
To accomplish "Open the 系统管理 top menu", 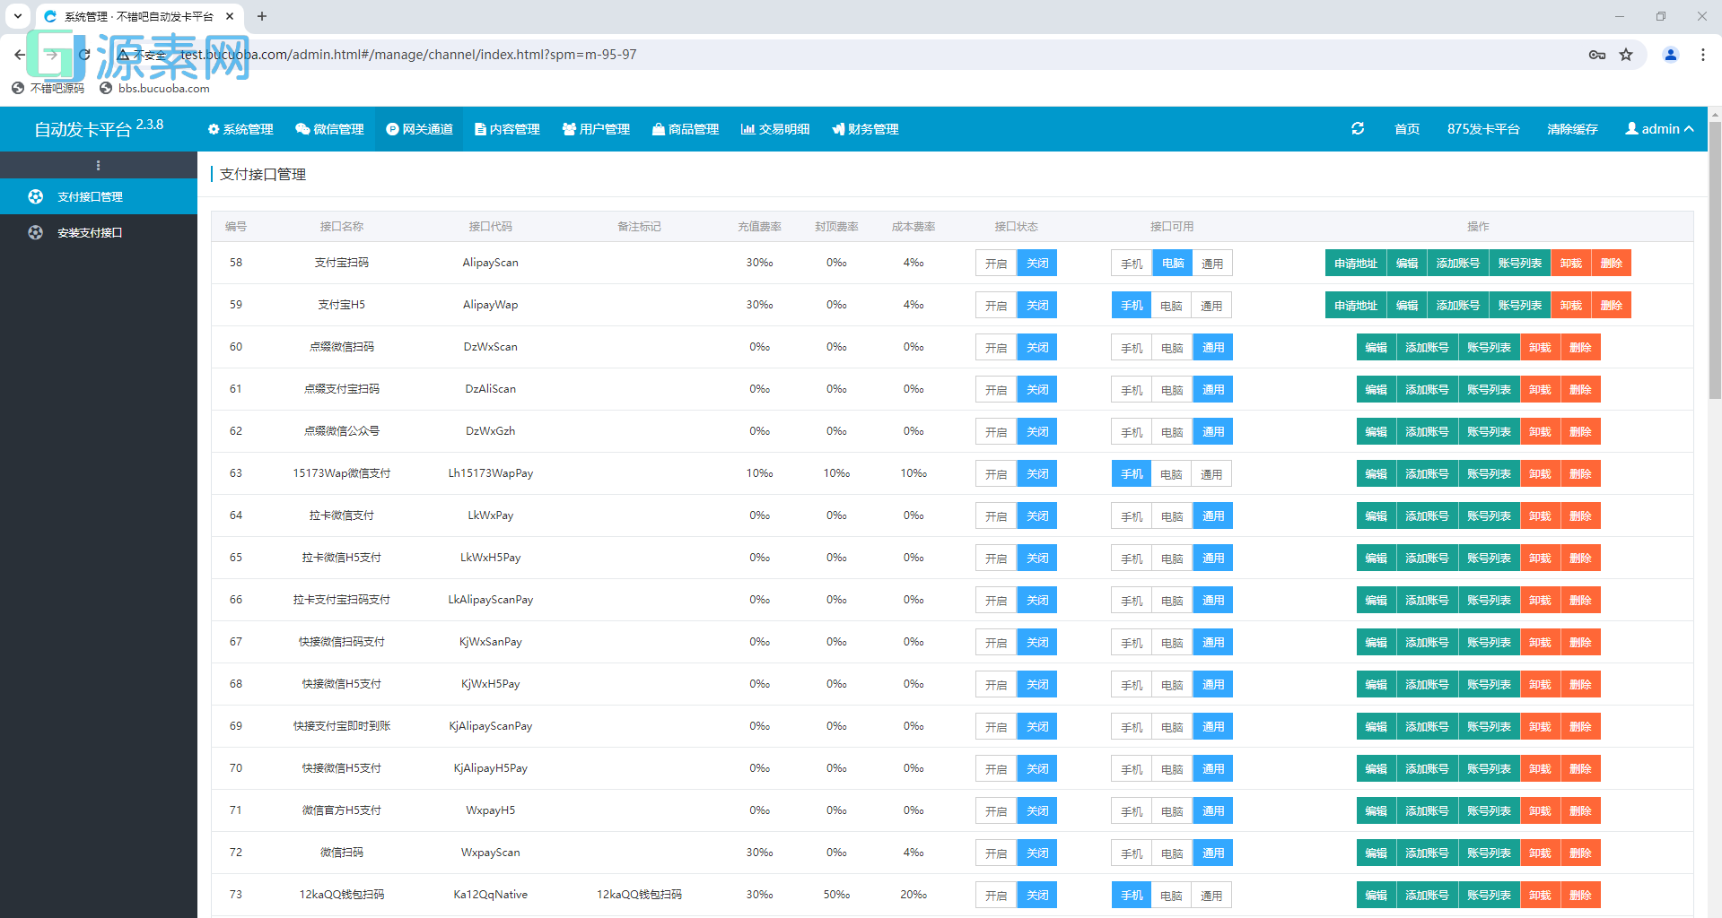I will pos(240,129).
